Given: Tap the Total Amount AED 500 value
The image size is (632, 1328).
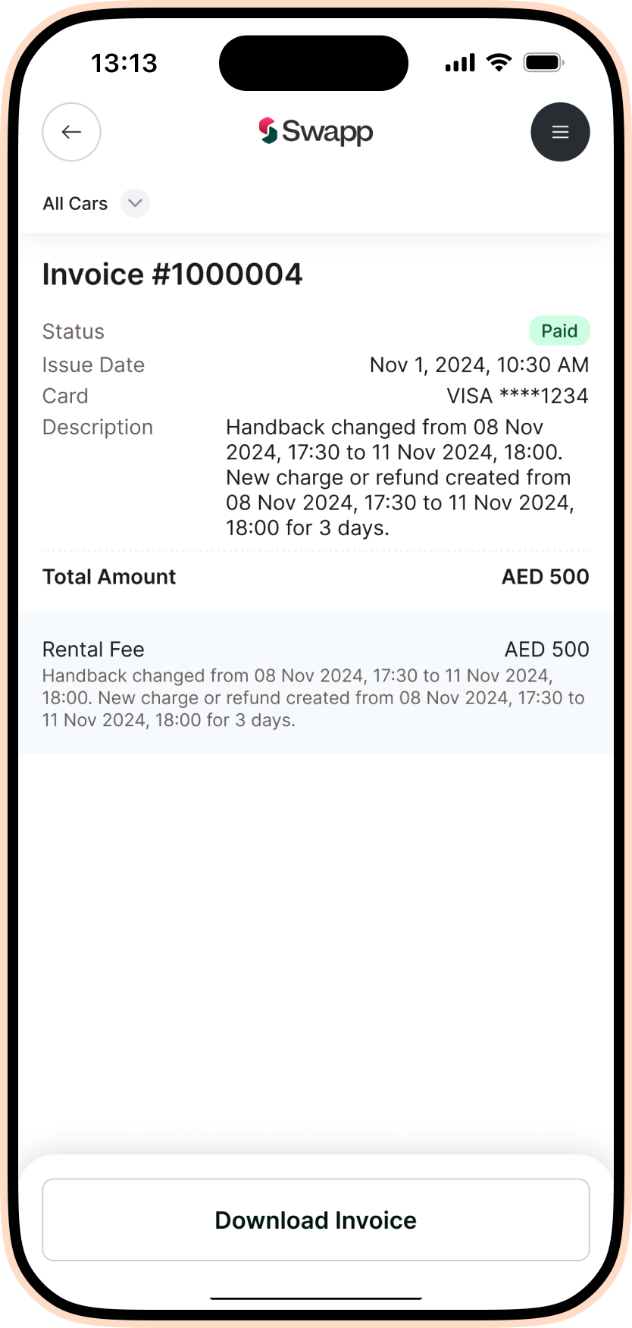Looking at the screenshot, I should tap(545, 577).
